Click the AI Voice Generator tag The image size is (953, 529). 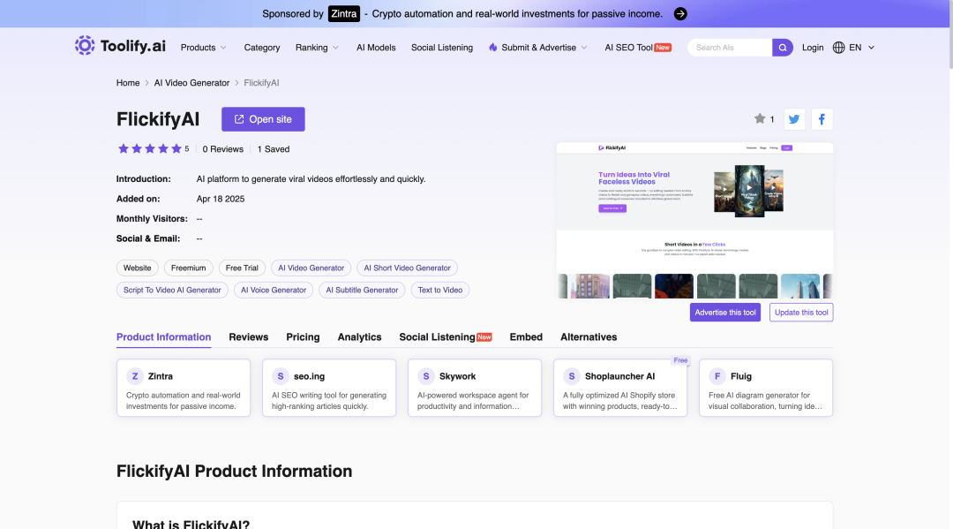coord(274,290)
